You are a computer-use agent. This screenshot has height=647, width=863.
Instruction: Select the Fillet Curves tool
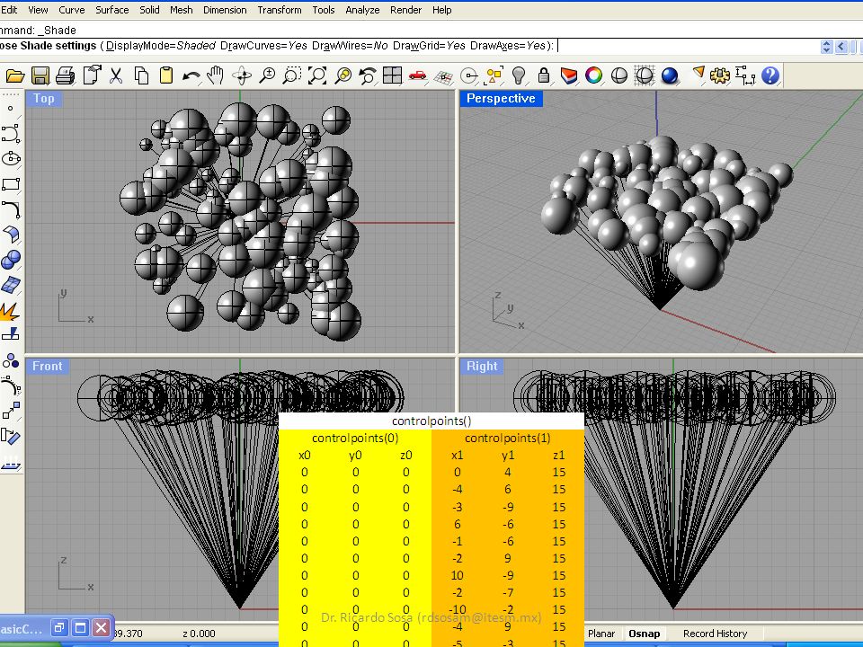click(x=11, y=209)
